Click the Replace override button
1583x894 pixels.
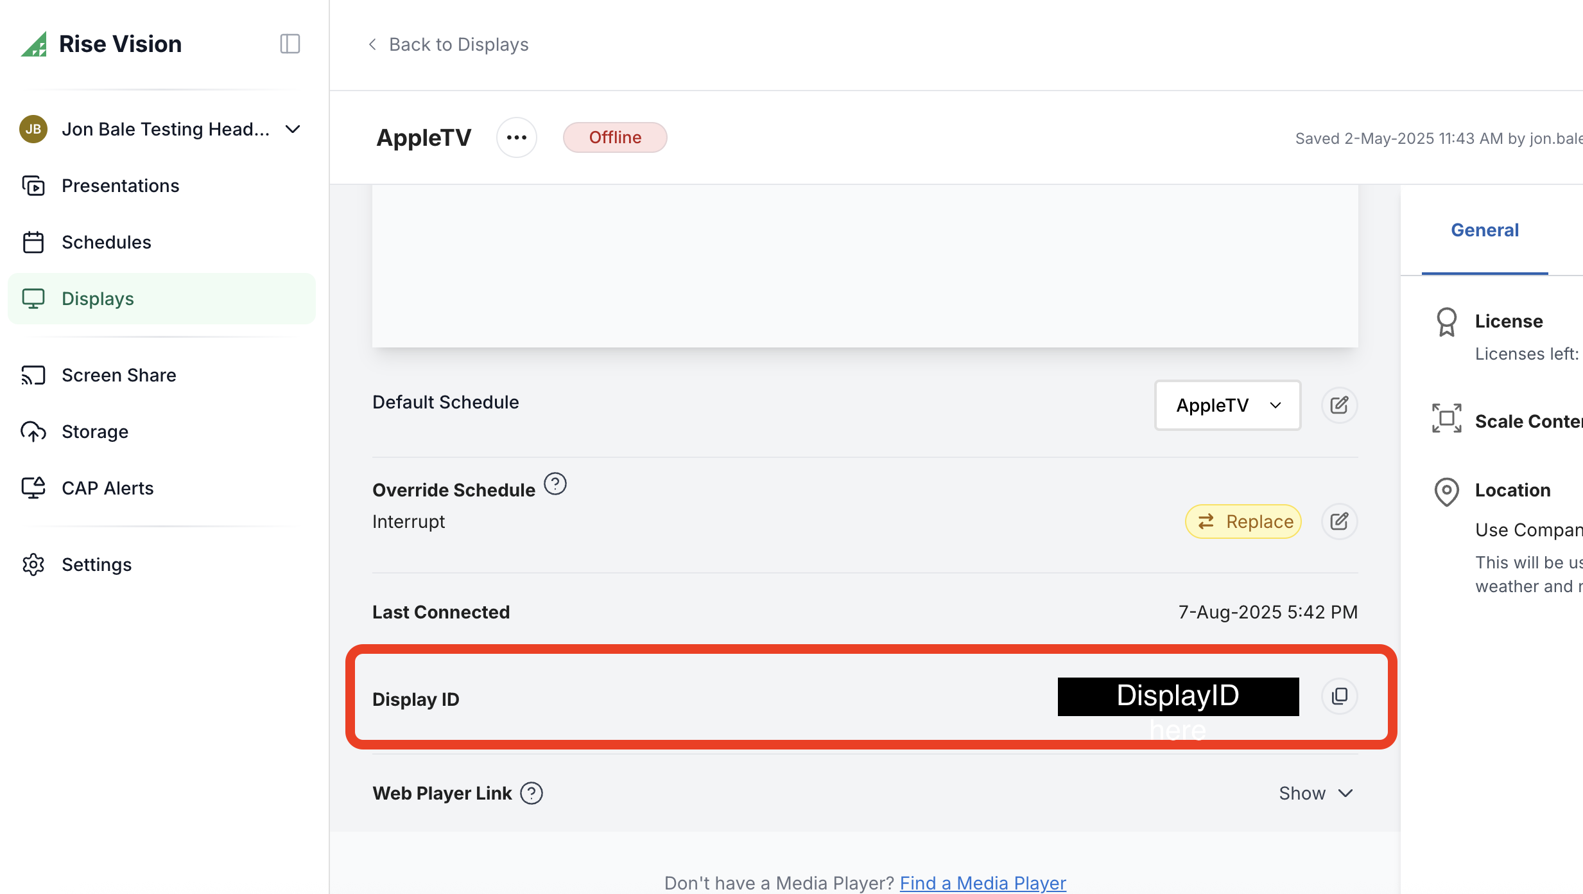1243,521
